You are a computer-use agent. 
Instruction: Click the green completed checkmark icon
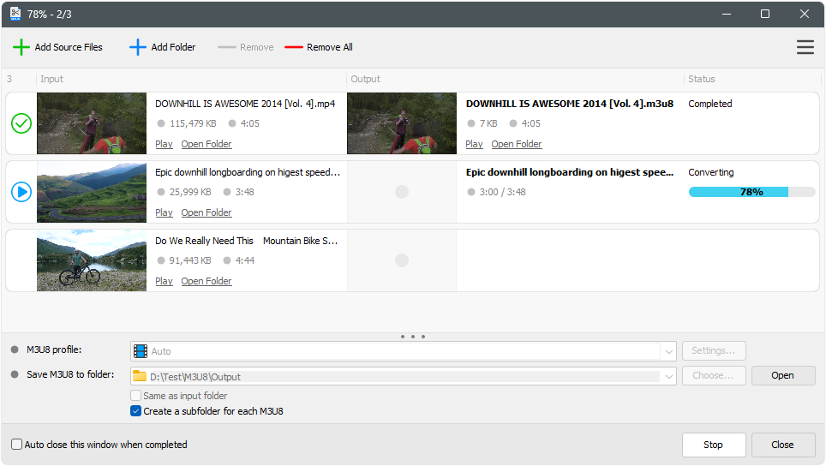coord(21,123)
